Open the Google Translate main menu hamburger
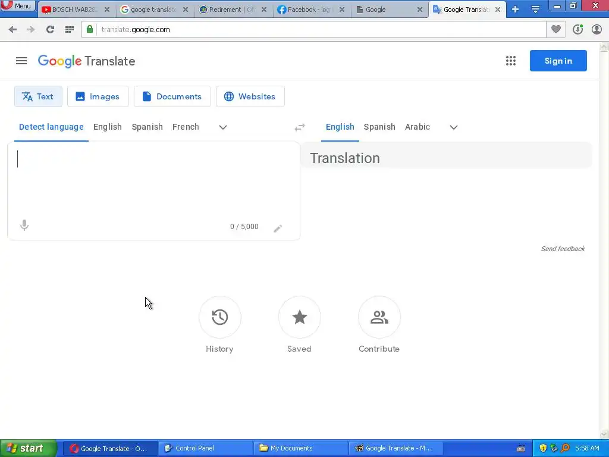 (x=21, y=61)
